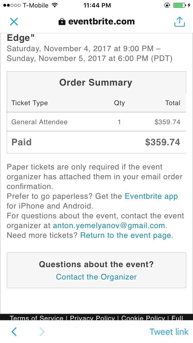The width and height of the screenshot is (193, 343).
Task: Open the Eventbrite app link
Action: pyautogui.click(x=151, y=196)
